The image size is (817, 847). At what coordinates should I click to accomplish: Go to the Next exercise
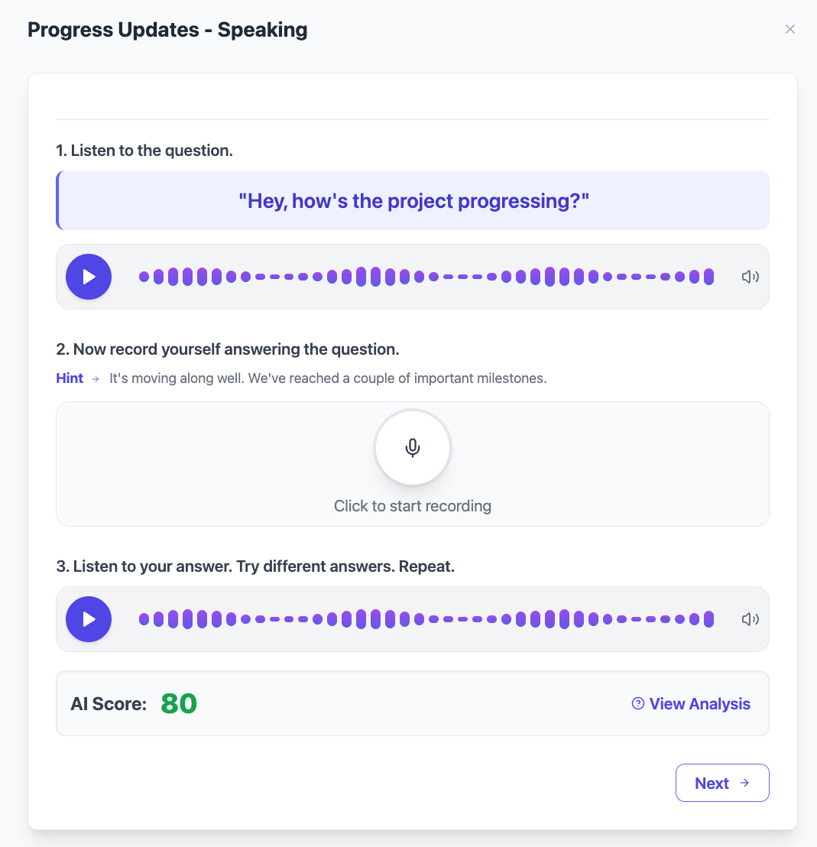pos(712,783)
